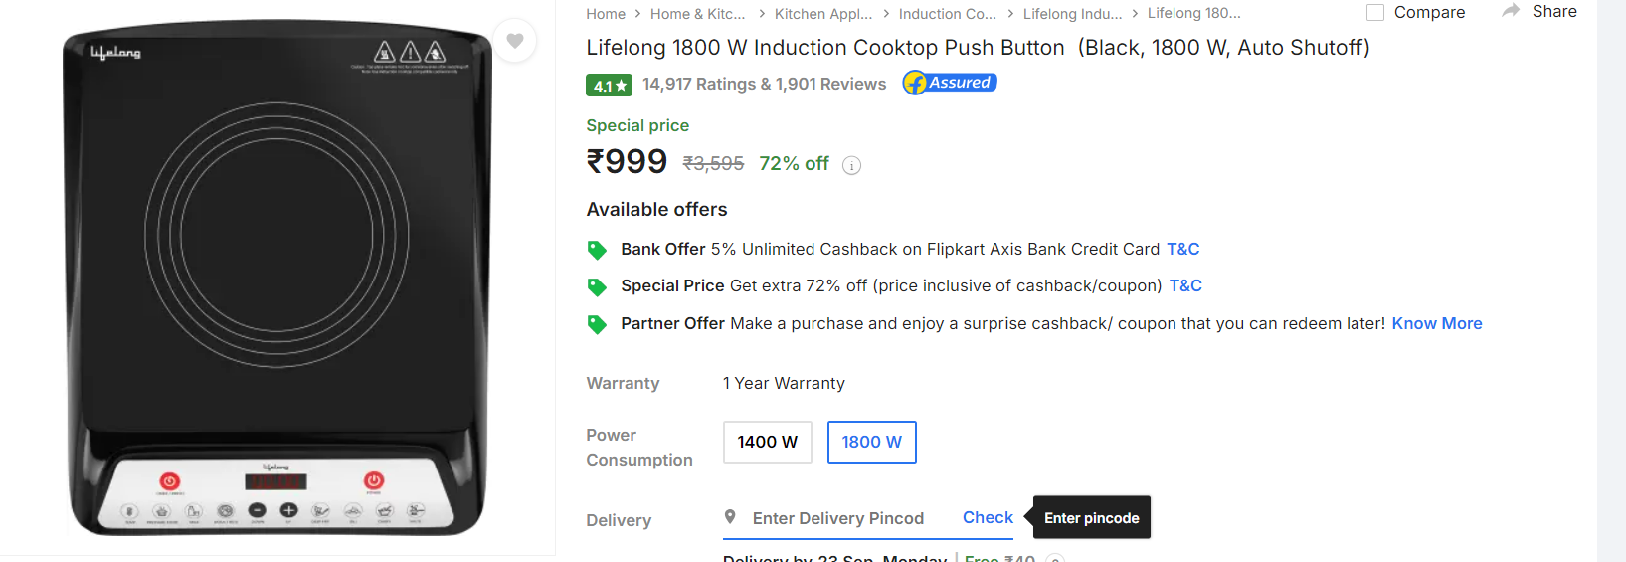Click the Partner Offer tag icon
Viewport: 1626px width, 562px height.
[597, 324]
